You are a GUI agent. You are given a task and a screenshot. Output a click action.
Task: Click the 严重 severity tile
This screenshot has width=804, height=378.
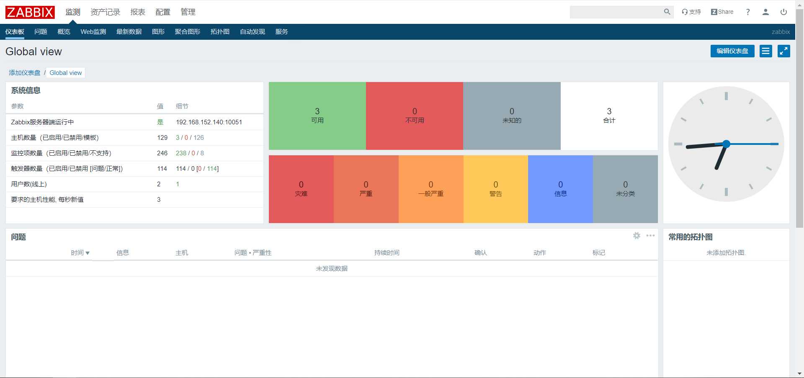366,189
